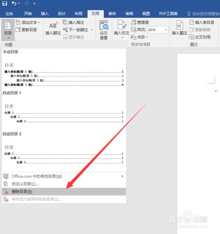This screenshot has width=220, height=234.
Task: Expand the 下一条脚注 dropdown arrow
Action: click(92, 30)
